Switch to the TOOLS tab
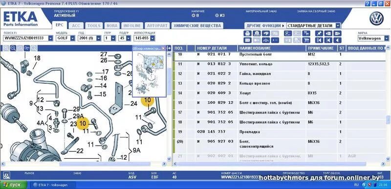391x189 pixels. click(x=94, y=26)
